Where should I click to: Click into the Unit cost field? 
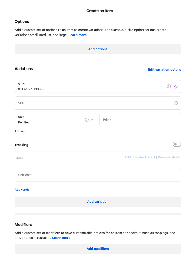tap(98, 175)
